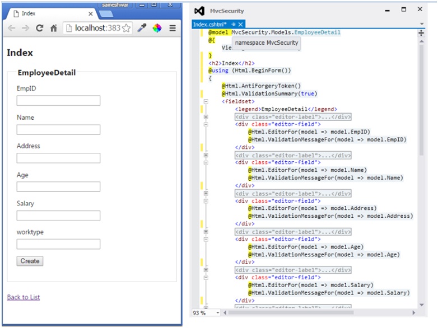Click the EditorFor model.EmpID code line

tap(309, 132)
